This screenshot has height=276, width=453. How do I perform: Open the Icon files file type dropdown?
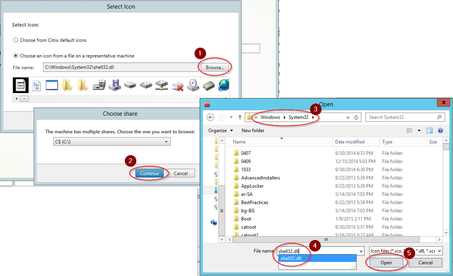coord(406,251)
